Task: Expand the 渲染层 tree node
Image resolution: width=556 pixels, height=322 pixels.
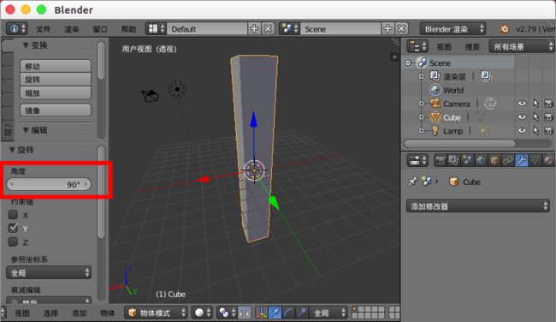Action: click(x=421, y=76)
